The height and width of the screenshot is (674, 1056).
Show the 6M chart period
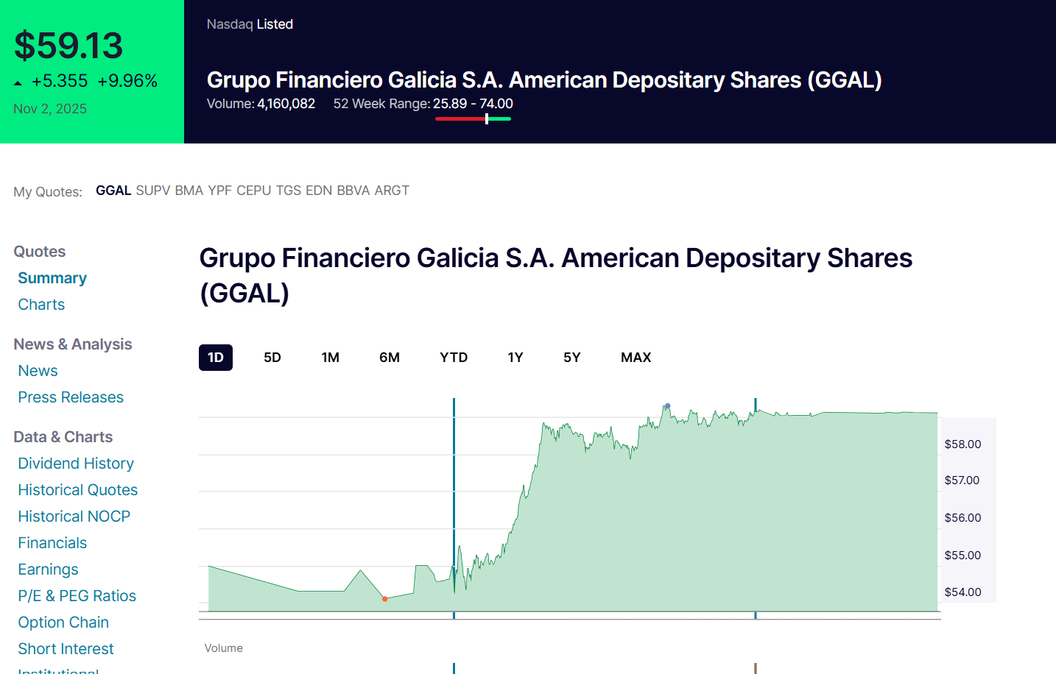(x=390, y=358)
